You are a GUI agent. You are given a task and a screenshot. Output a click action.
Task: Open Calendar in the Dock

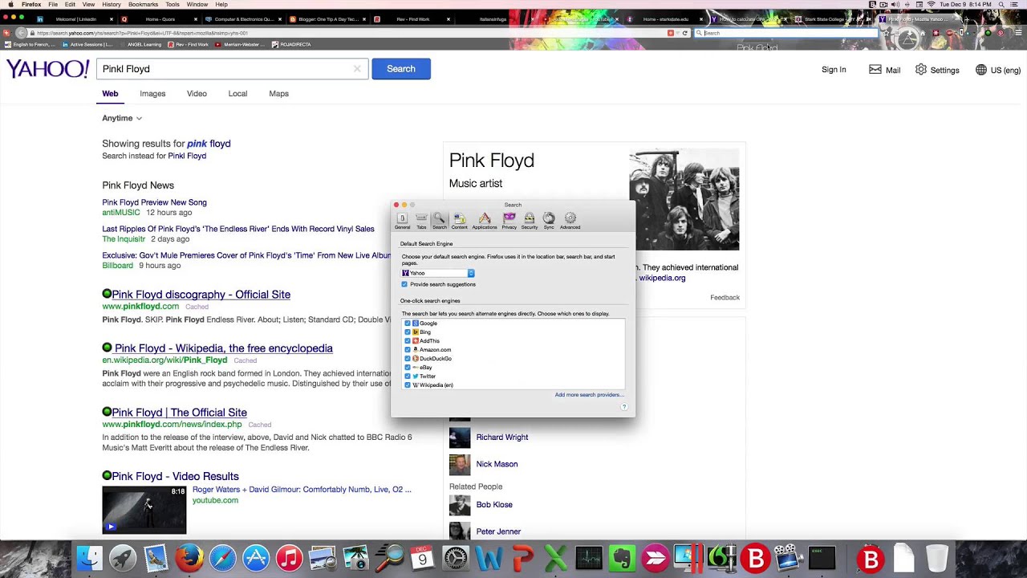[x=422, y=558]
